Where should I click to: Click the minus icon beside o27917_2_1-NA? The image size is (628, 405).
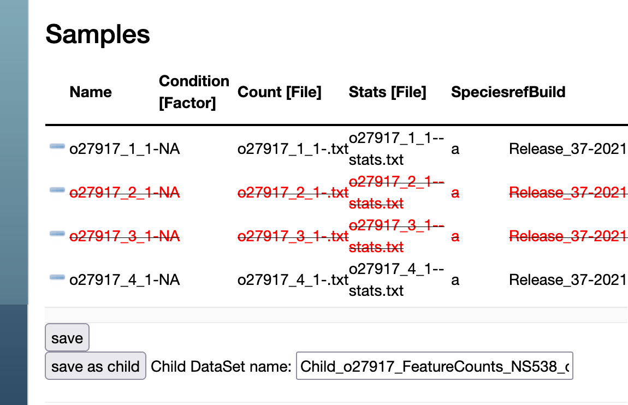coord(57,190)
